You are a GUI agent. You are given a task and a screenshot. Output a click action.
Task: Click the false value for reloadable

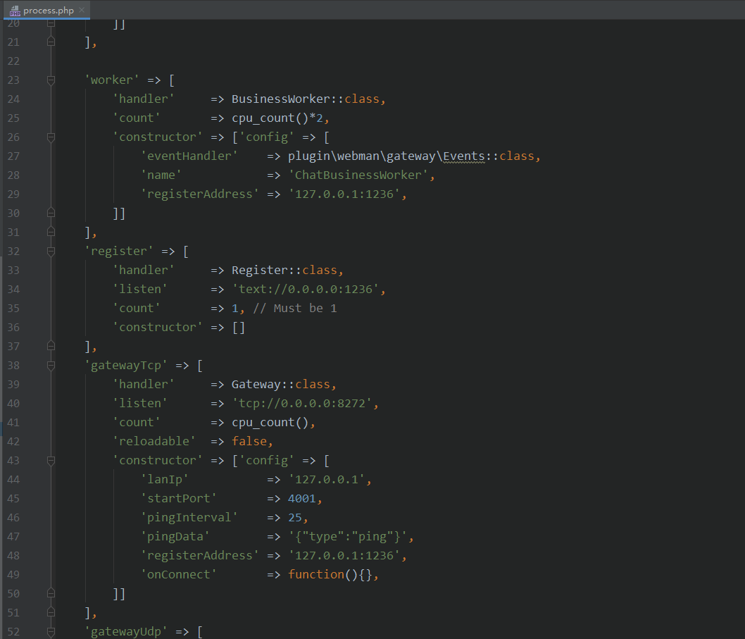tap(249, 441)
